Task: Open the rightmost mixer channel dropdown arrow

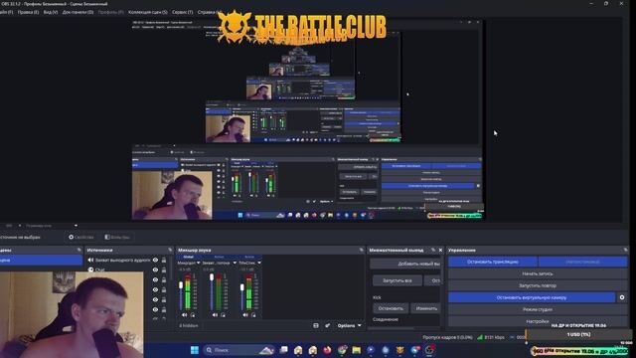Action: [259, 263]
